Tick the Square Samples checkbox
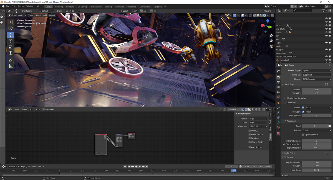The height and width of the screenshot is (180, 333). 303,135
